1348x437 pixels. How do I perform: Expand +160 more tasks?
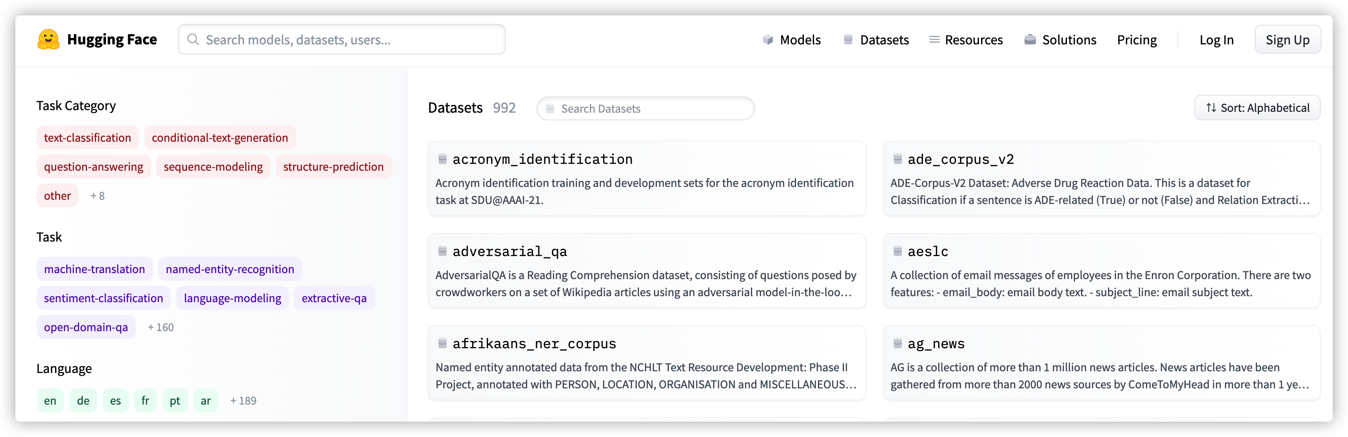(160, 327)
